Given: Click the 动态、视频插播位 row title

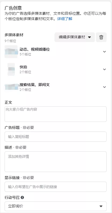Looking at the screenshot, I should tap(35, 50).
